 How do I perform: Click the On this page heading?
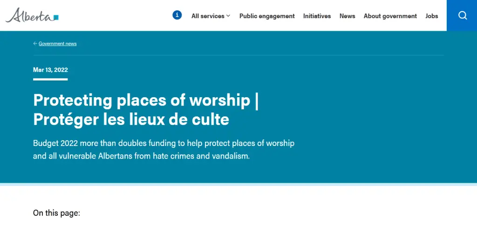[x=56, y=213]
